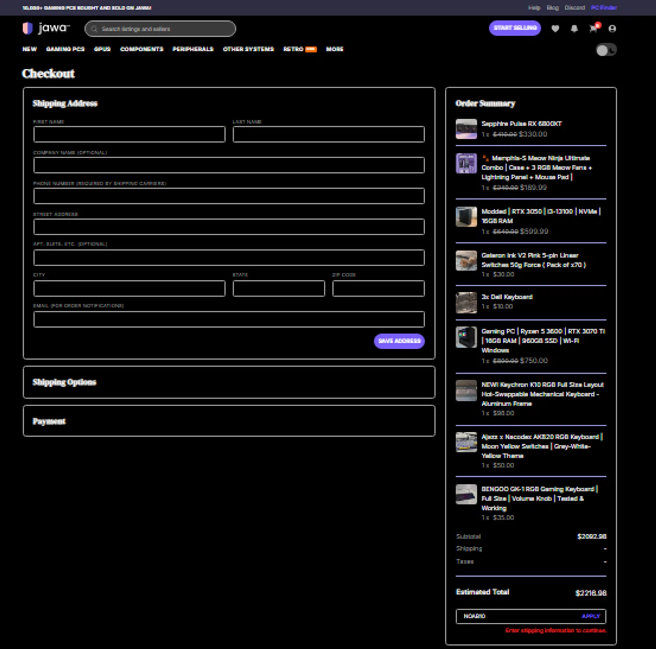The image size is (656, 649).
Task: Click BENGOO GK-1 RGB keyboard title
Action: (x=540, y=498)
